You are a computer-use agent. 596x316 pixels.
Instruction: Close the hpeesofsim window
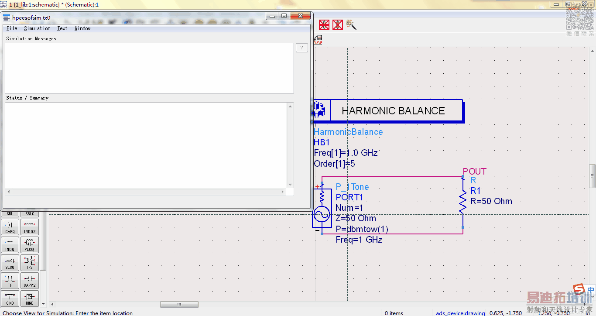[x=300, y=17]
